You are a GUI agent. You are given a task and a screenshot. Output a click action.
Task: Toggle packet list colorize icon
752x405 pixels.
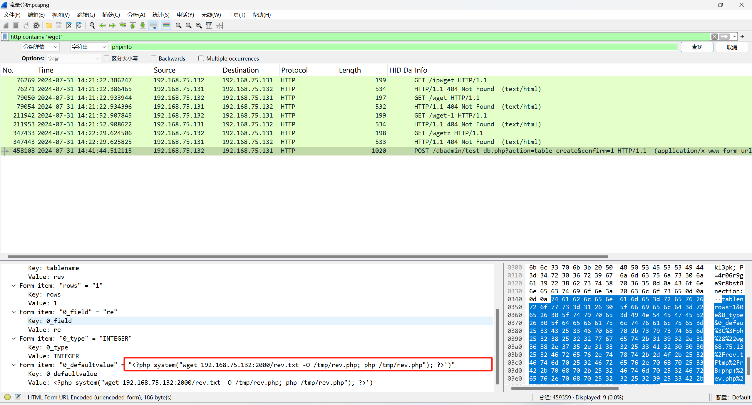(x=166, y=26)
